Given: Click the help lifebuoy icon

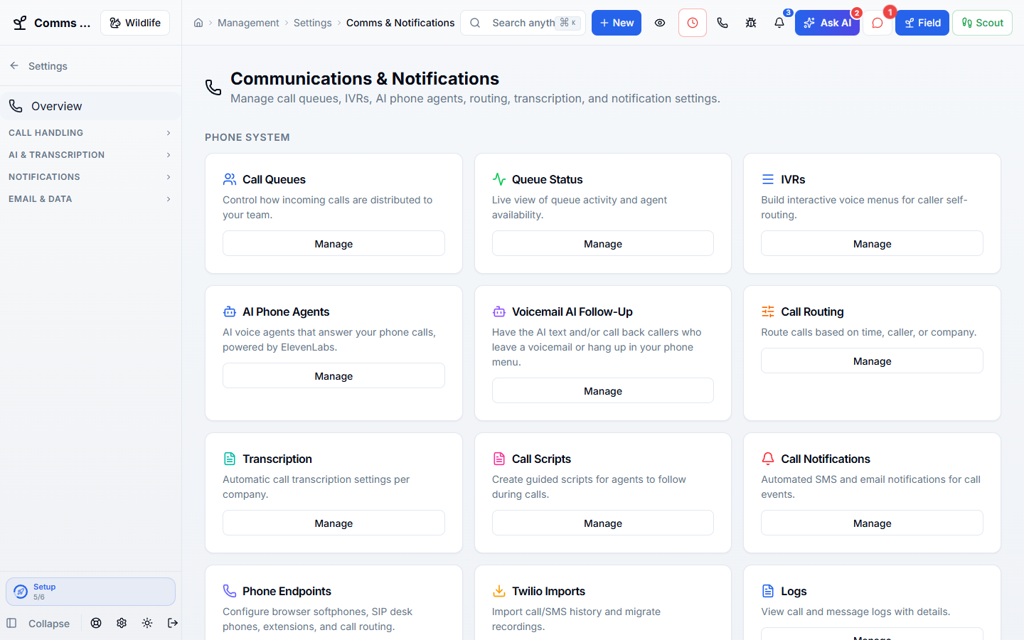Looking at the screenshot, I should pyautogui.click(x=96, y=623).
